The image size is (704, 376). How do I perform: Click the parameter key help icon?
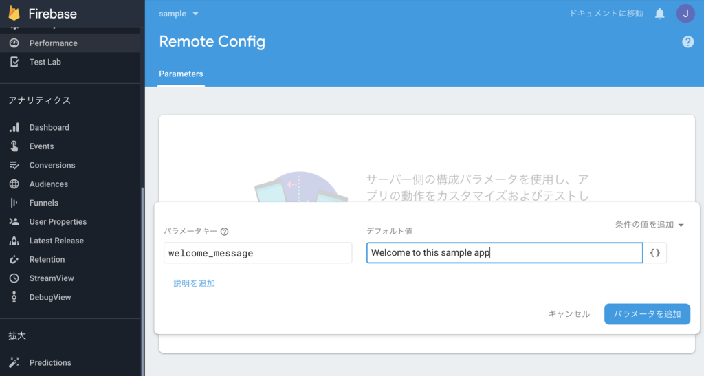(225, 232)
